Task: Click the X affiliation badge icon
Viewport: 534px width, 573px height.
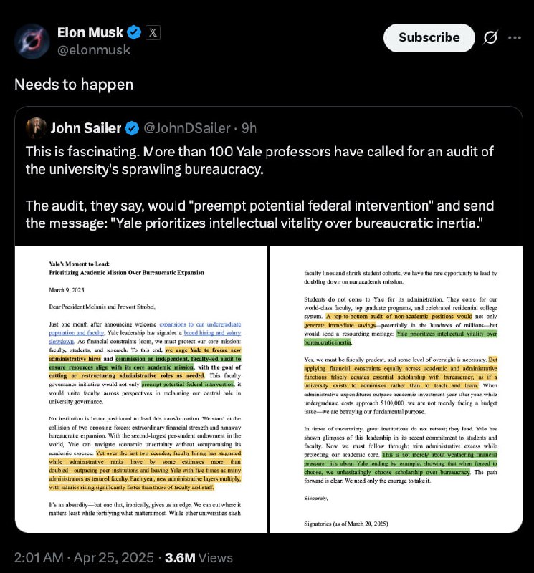Action: (153, 33)
